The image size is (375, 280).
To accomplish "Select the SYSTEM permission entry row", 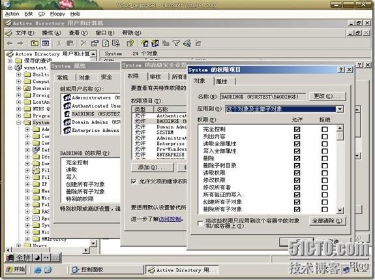I will pyautogui.click(x=160, y=132).
